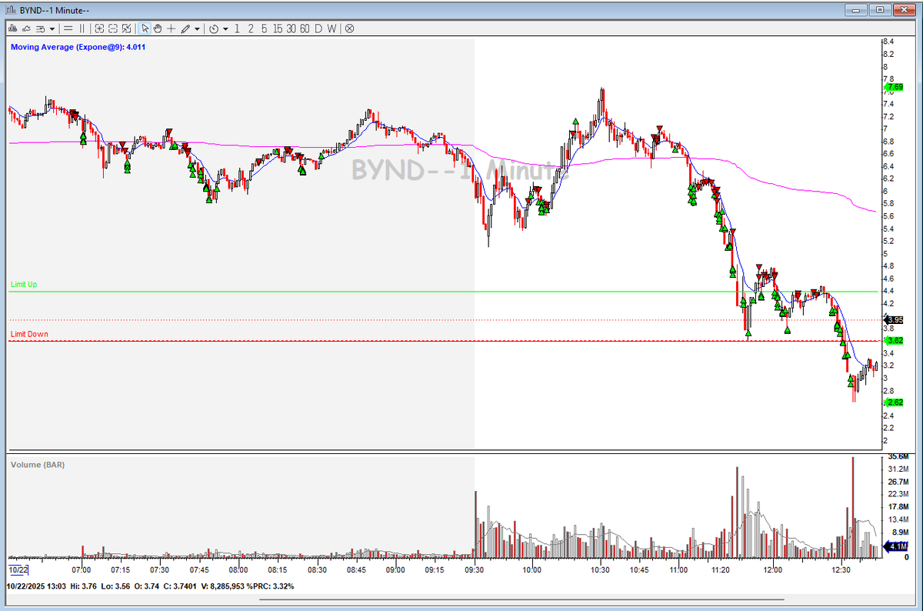Click the studies list icon
The width and height of the screenshot is (923, 611).
[x=40, y=28]
